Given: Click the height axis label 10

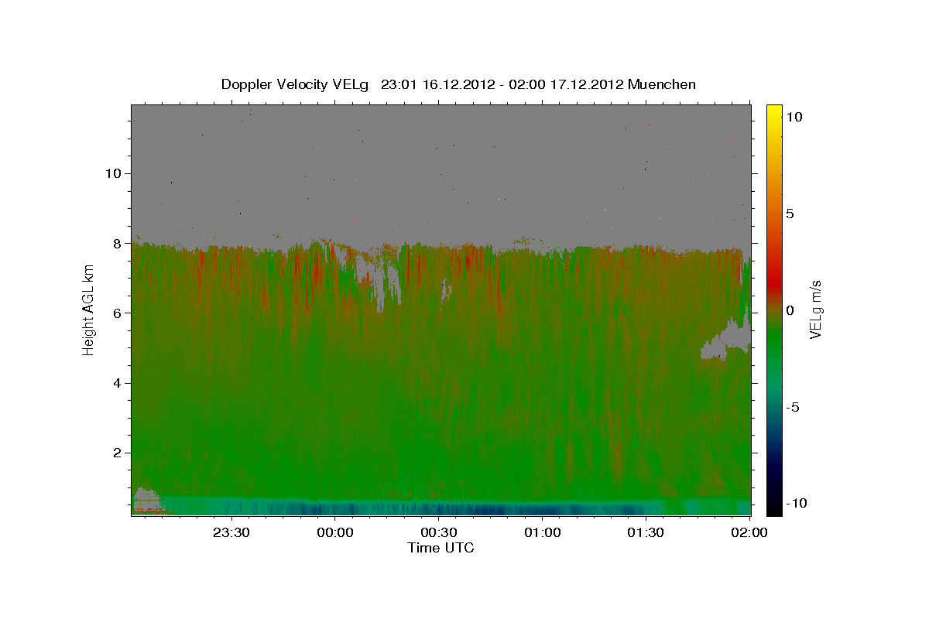Looking at the screenshot, I should click(113, 173).
